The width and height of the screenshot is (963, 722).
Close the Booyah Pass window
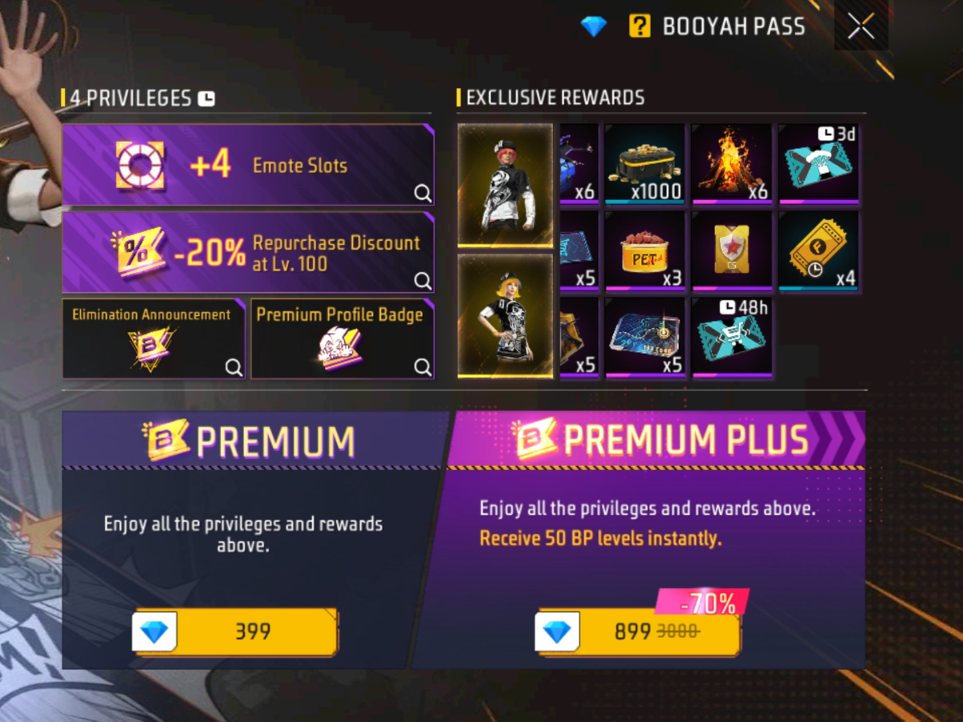pyautogui.click(x=861, y=26)
